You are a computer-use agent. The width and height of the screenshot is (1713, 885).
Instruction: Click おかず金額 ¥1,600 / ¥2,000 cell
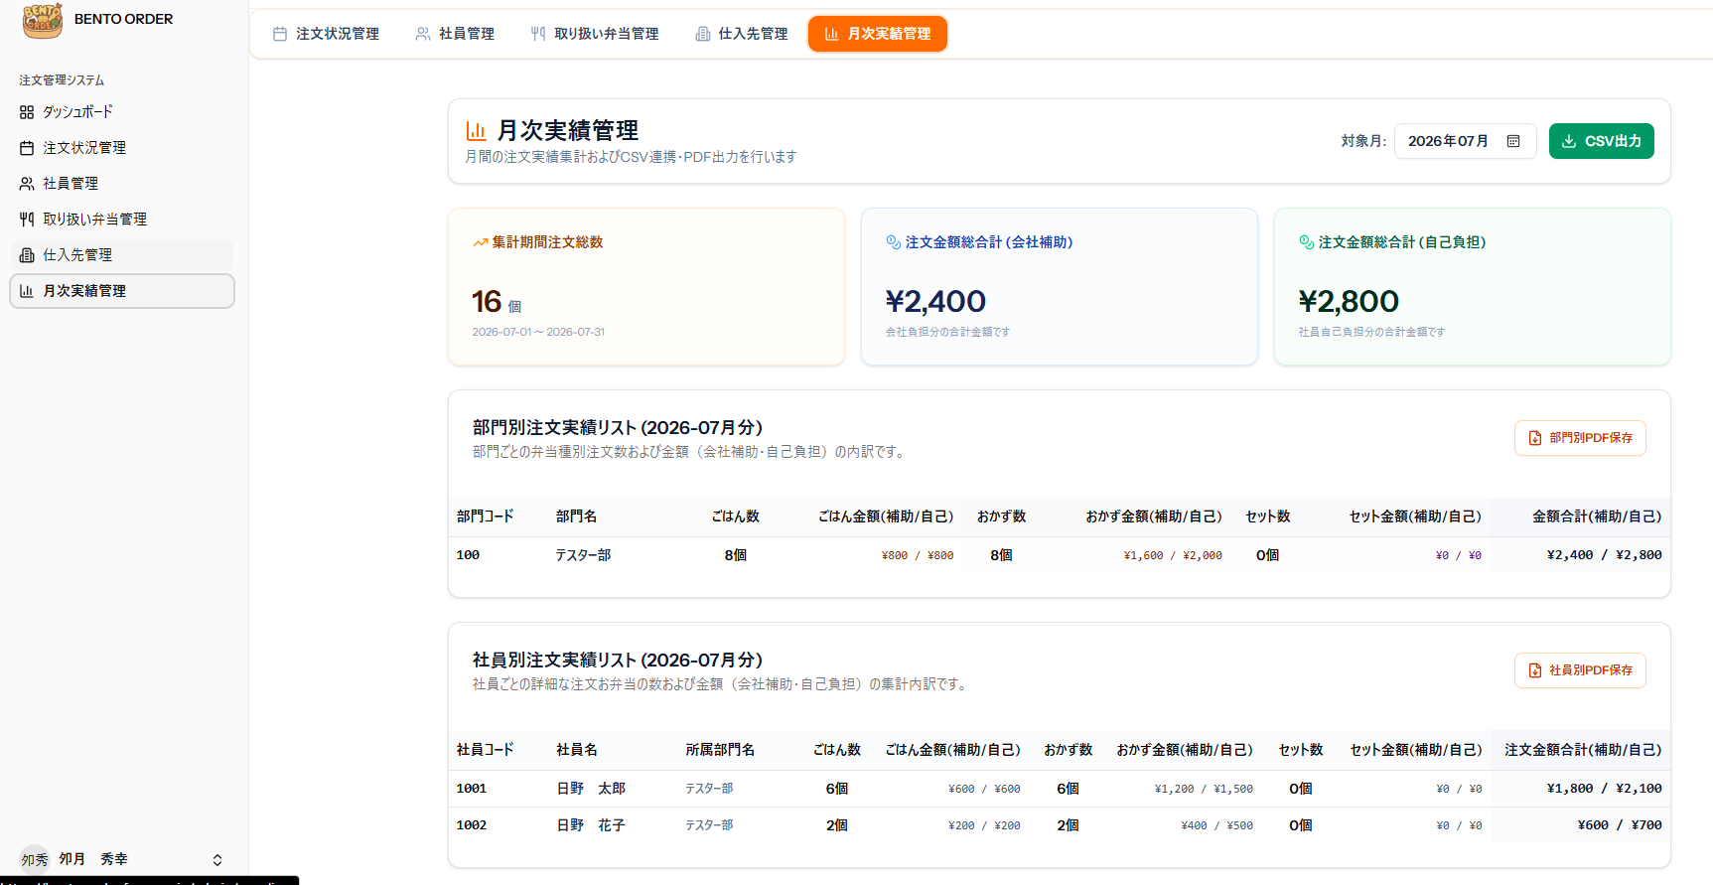click(x=1173, y=556)
